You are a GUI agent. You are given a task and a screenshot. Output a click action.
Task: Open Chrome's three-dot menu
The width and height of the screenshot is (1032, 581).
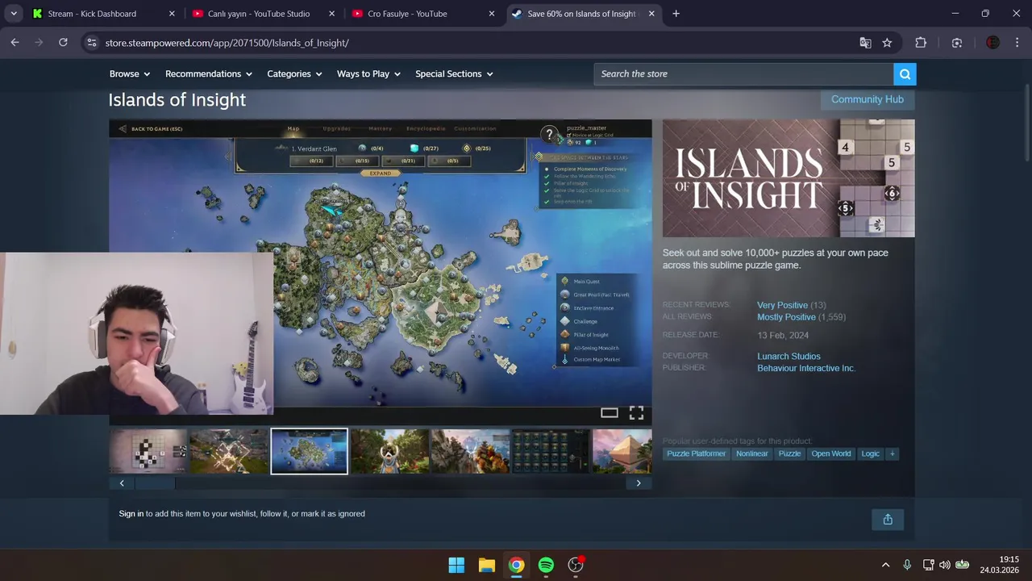[1017, 43]
